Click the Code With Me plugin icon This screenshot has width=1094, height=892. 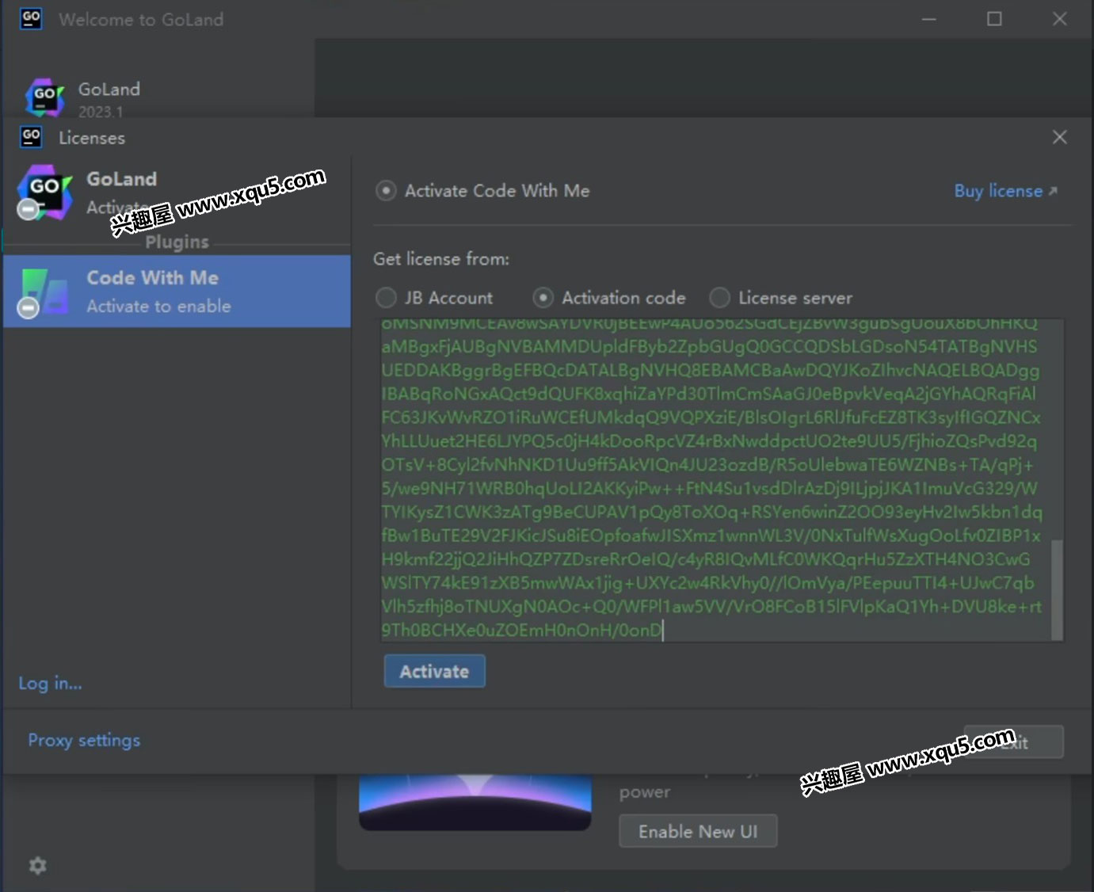44,292
